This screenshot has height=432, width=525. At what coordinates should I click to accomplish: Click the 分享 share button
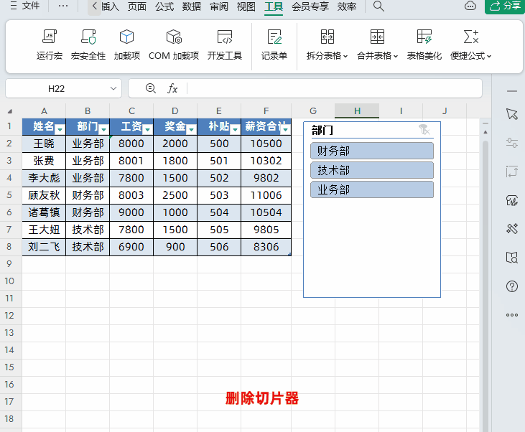505,6
